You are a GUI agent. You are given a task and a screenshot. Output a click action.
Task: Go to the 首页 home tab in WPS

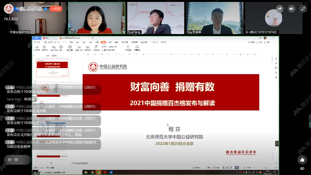(x=37, y=38)
